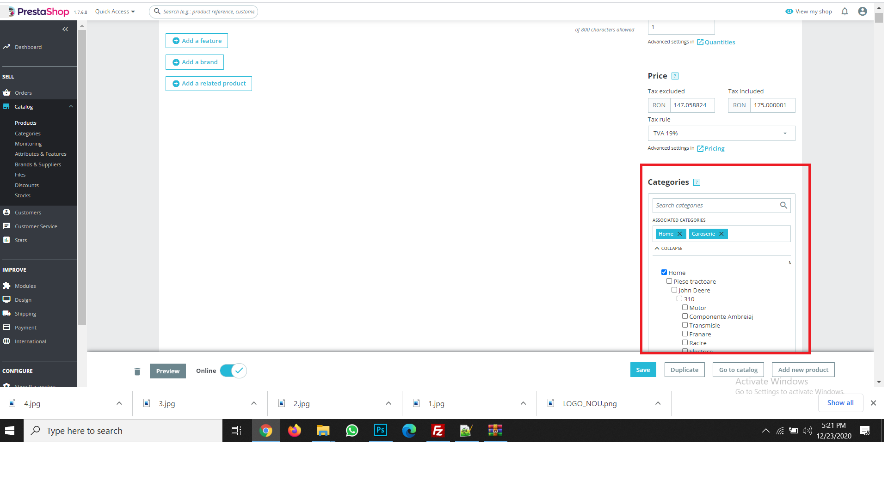Click the trash delete product icon

pyautogui.click(x=137, y=371)
